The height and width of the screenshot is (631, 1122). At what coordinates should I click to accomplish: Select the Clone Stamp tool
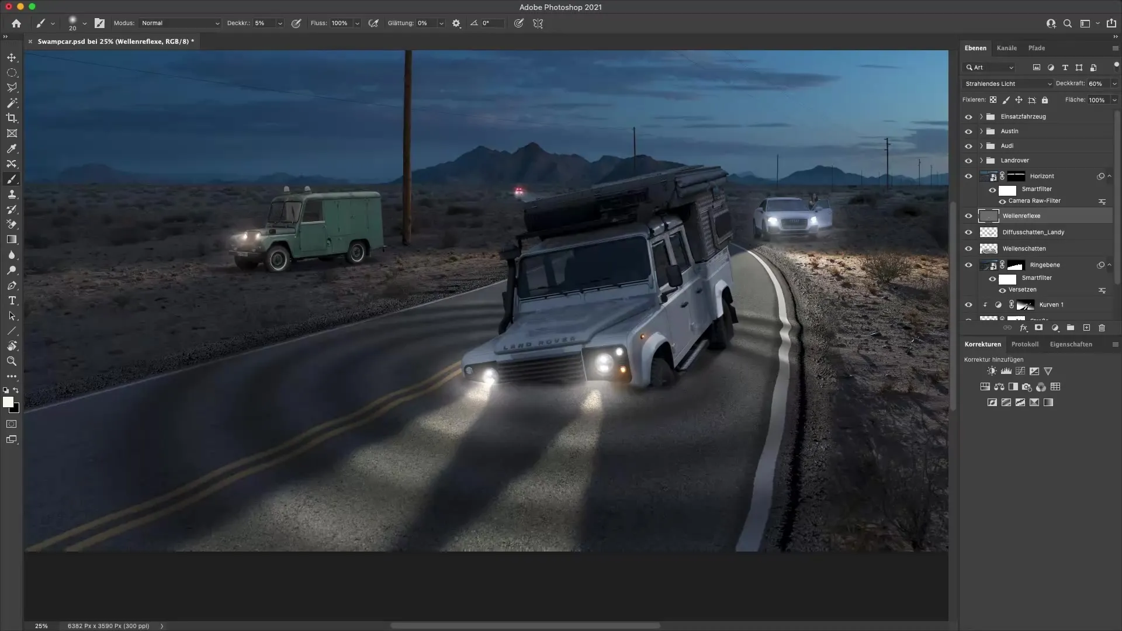point(12,194)
